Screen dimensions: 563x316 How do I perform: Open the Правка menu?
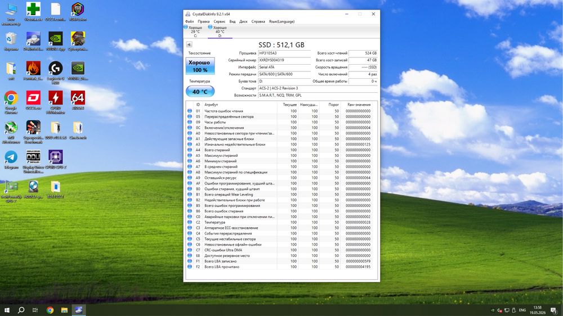[x=204, y=21]
